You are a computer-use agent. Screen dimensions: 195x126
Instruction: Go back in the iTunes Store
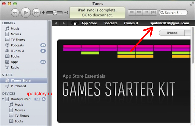point(56,23)
